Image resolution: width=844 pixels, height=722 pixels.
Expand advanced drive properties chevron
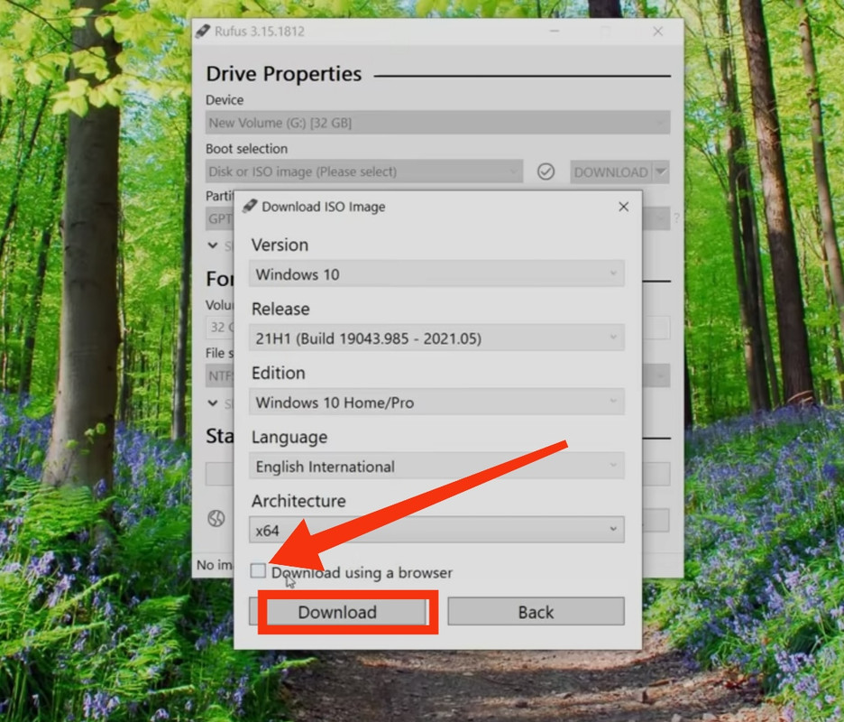(x=213, y=245)
